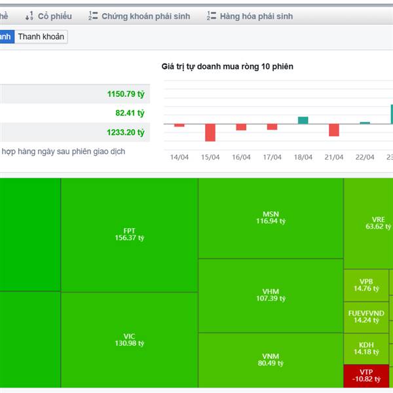Select the FPT 156.37 tỷ treemap tile

click(x=129, y=235)
